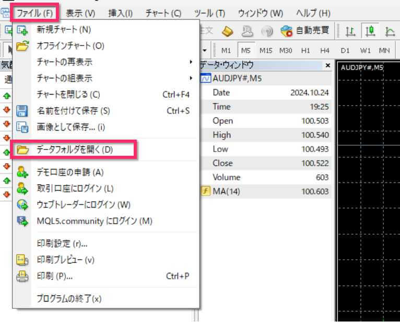
Task: Choose 新規チャート from the File menu
Action: 64,30
